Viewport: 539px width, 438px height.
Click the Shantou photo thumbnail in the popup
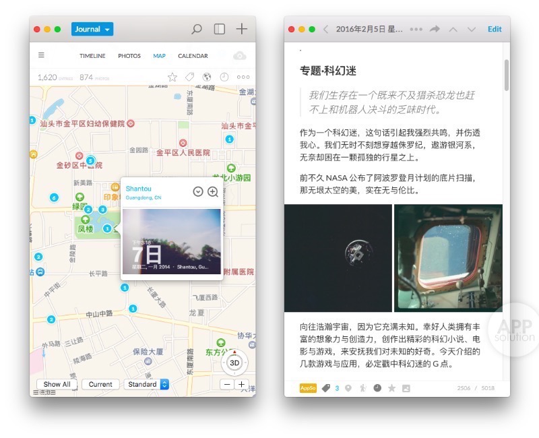point(172,243)
